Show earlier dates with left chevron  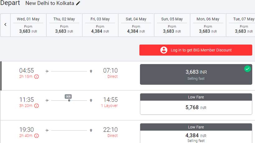pos(5,25)
